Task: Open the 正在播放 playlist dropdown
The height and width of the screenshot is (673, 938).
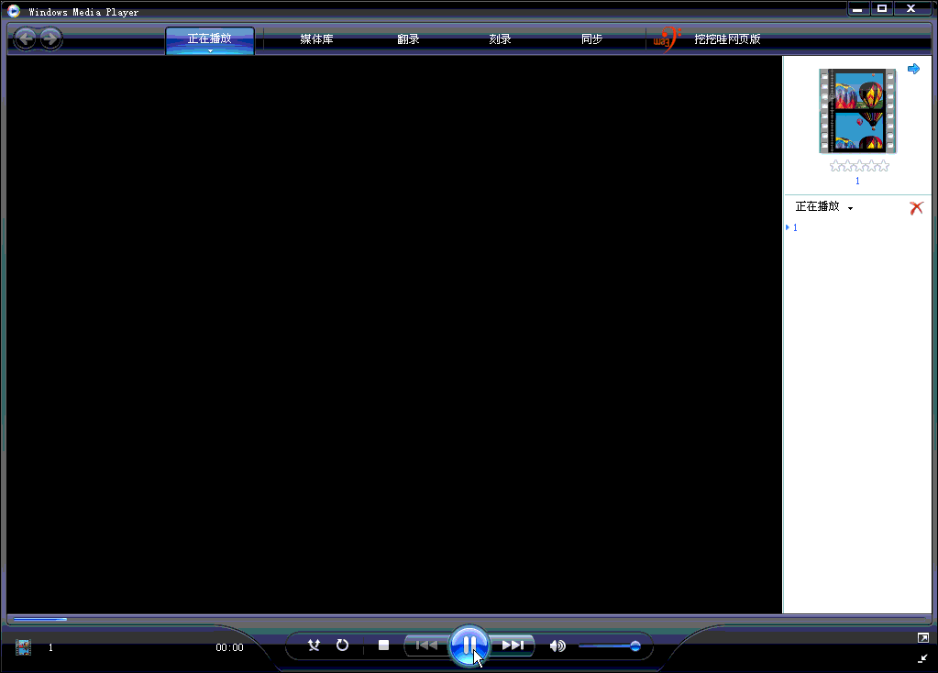Action: tap(823, 207)
